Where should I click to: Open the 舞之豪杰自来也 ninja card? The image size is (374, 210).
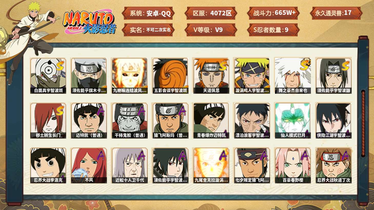pyautogui.click(x=292, y=76)
